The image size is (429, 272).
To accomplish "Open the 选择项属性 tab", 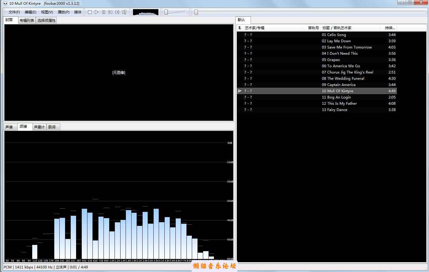I will coord(47,20).
